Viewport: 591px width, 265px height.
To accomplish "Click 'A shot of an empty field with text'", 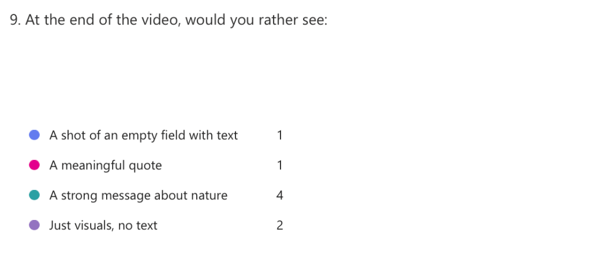I will [143, 136].
